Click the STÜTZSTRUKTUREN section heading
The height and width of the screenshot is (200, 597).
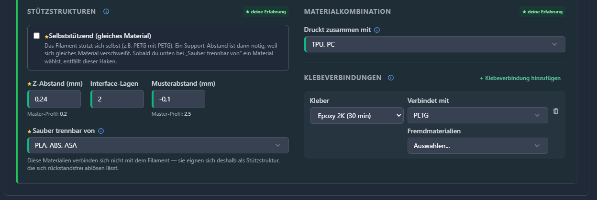click(x=62, y=11)
